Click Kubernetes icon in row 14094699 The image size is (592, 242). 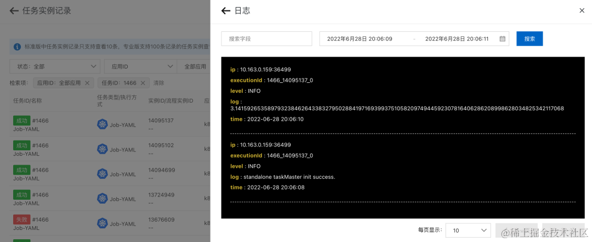(103, 174)
